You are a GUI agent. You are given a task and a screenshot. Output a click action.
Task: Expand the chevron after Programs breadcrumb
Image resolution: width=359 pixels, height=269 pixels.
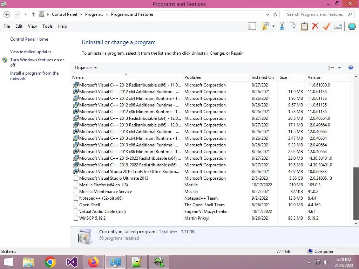click(x=107, y=14)
